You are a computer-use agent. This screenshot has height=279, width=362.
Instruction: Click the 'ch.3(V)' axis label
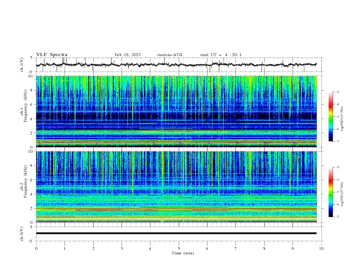click(x=22, y=234)
